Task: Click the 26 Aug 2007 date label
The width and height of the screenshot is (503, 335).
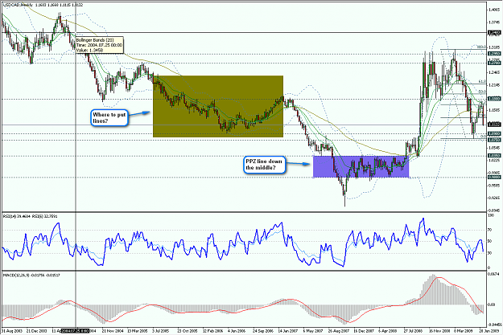Action: [x=339, y=330]
